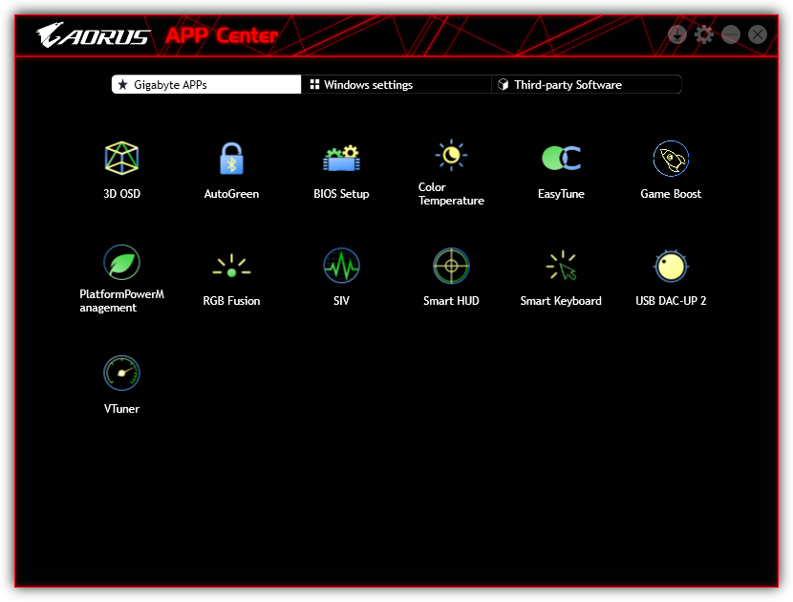Launch the Smart HUD crosshair app

pos(451,266)
